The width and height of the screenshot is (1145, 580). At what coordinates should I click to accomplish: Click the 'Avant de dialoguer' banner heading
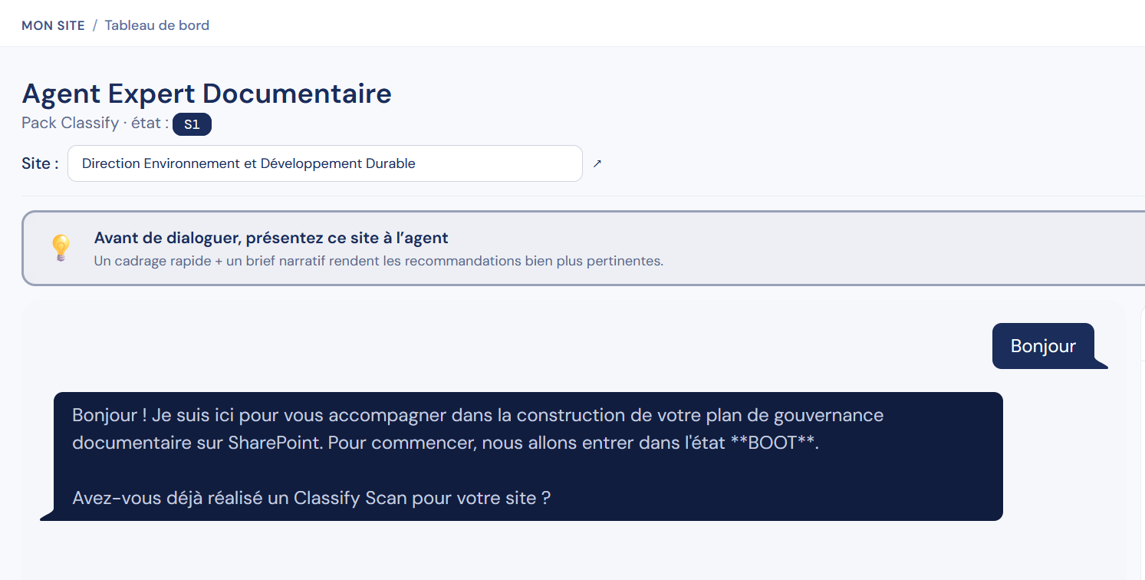tap(271, 238)
